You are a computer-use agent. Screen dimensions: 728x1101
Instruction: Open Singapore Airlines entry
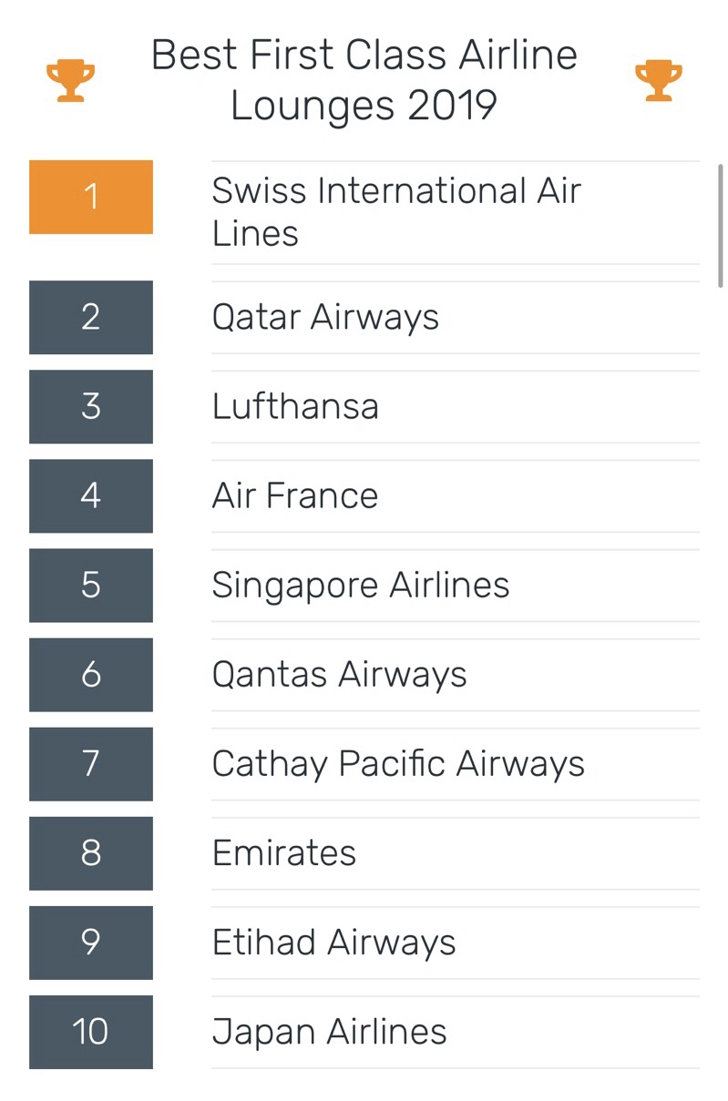(x=361, y=585)
